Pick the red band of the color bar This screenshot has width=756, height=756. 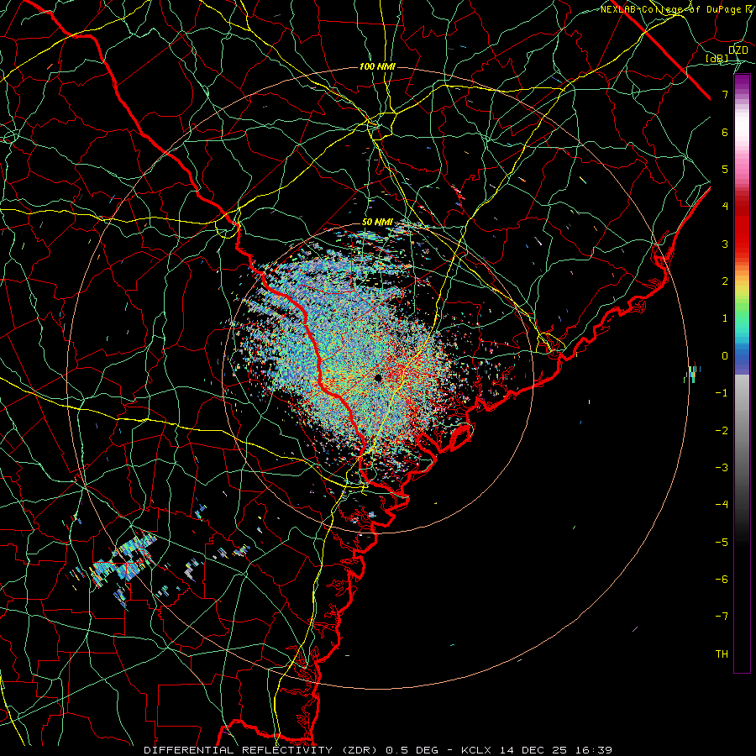pos(742,227)
